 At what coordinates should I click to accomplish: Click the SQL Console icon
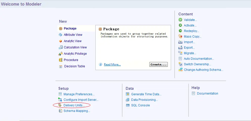coord(128,105)
